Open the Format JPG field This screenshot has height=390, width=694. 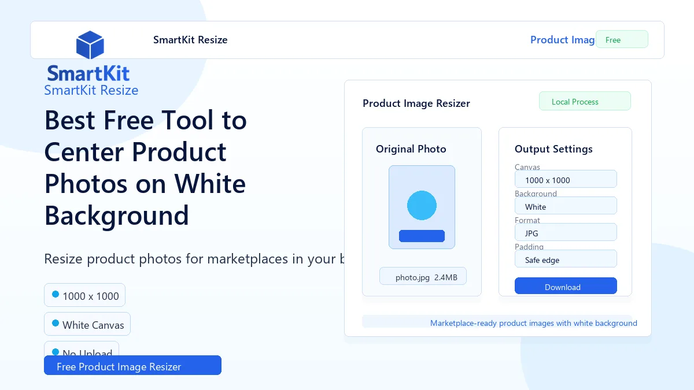pos(566,232)
